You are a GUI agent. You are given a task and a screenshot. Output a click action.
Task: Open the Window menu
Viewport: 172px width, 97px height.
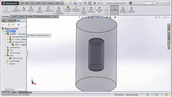tap(51, 3)
